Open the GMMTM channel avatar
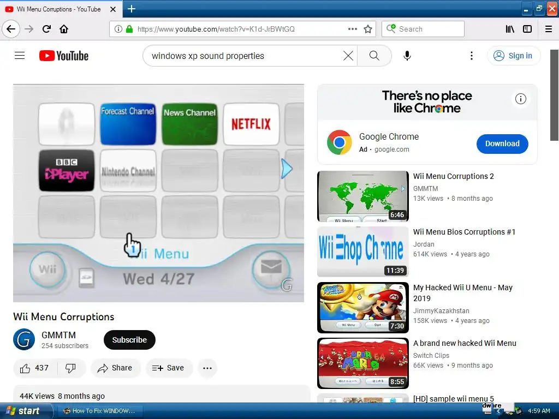 24,339
